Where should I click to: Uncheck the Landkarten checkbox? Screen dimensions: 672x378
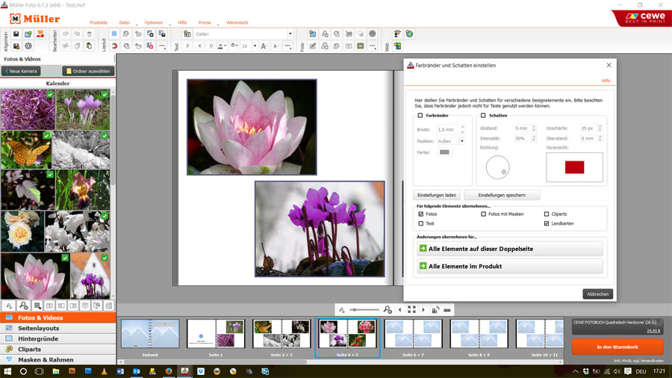click(x=547, y=223)
